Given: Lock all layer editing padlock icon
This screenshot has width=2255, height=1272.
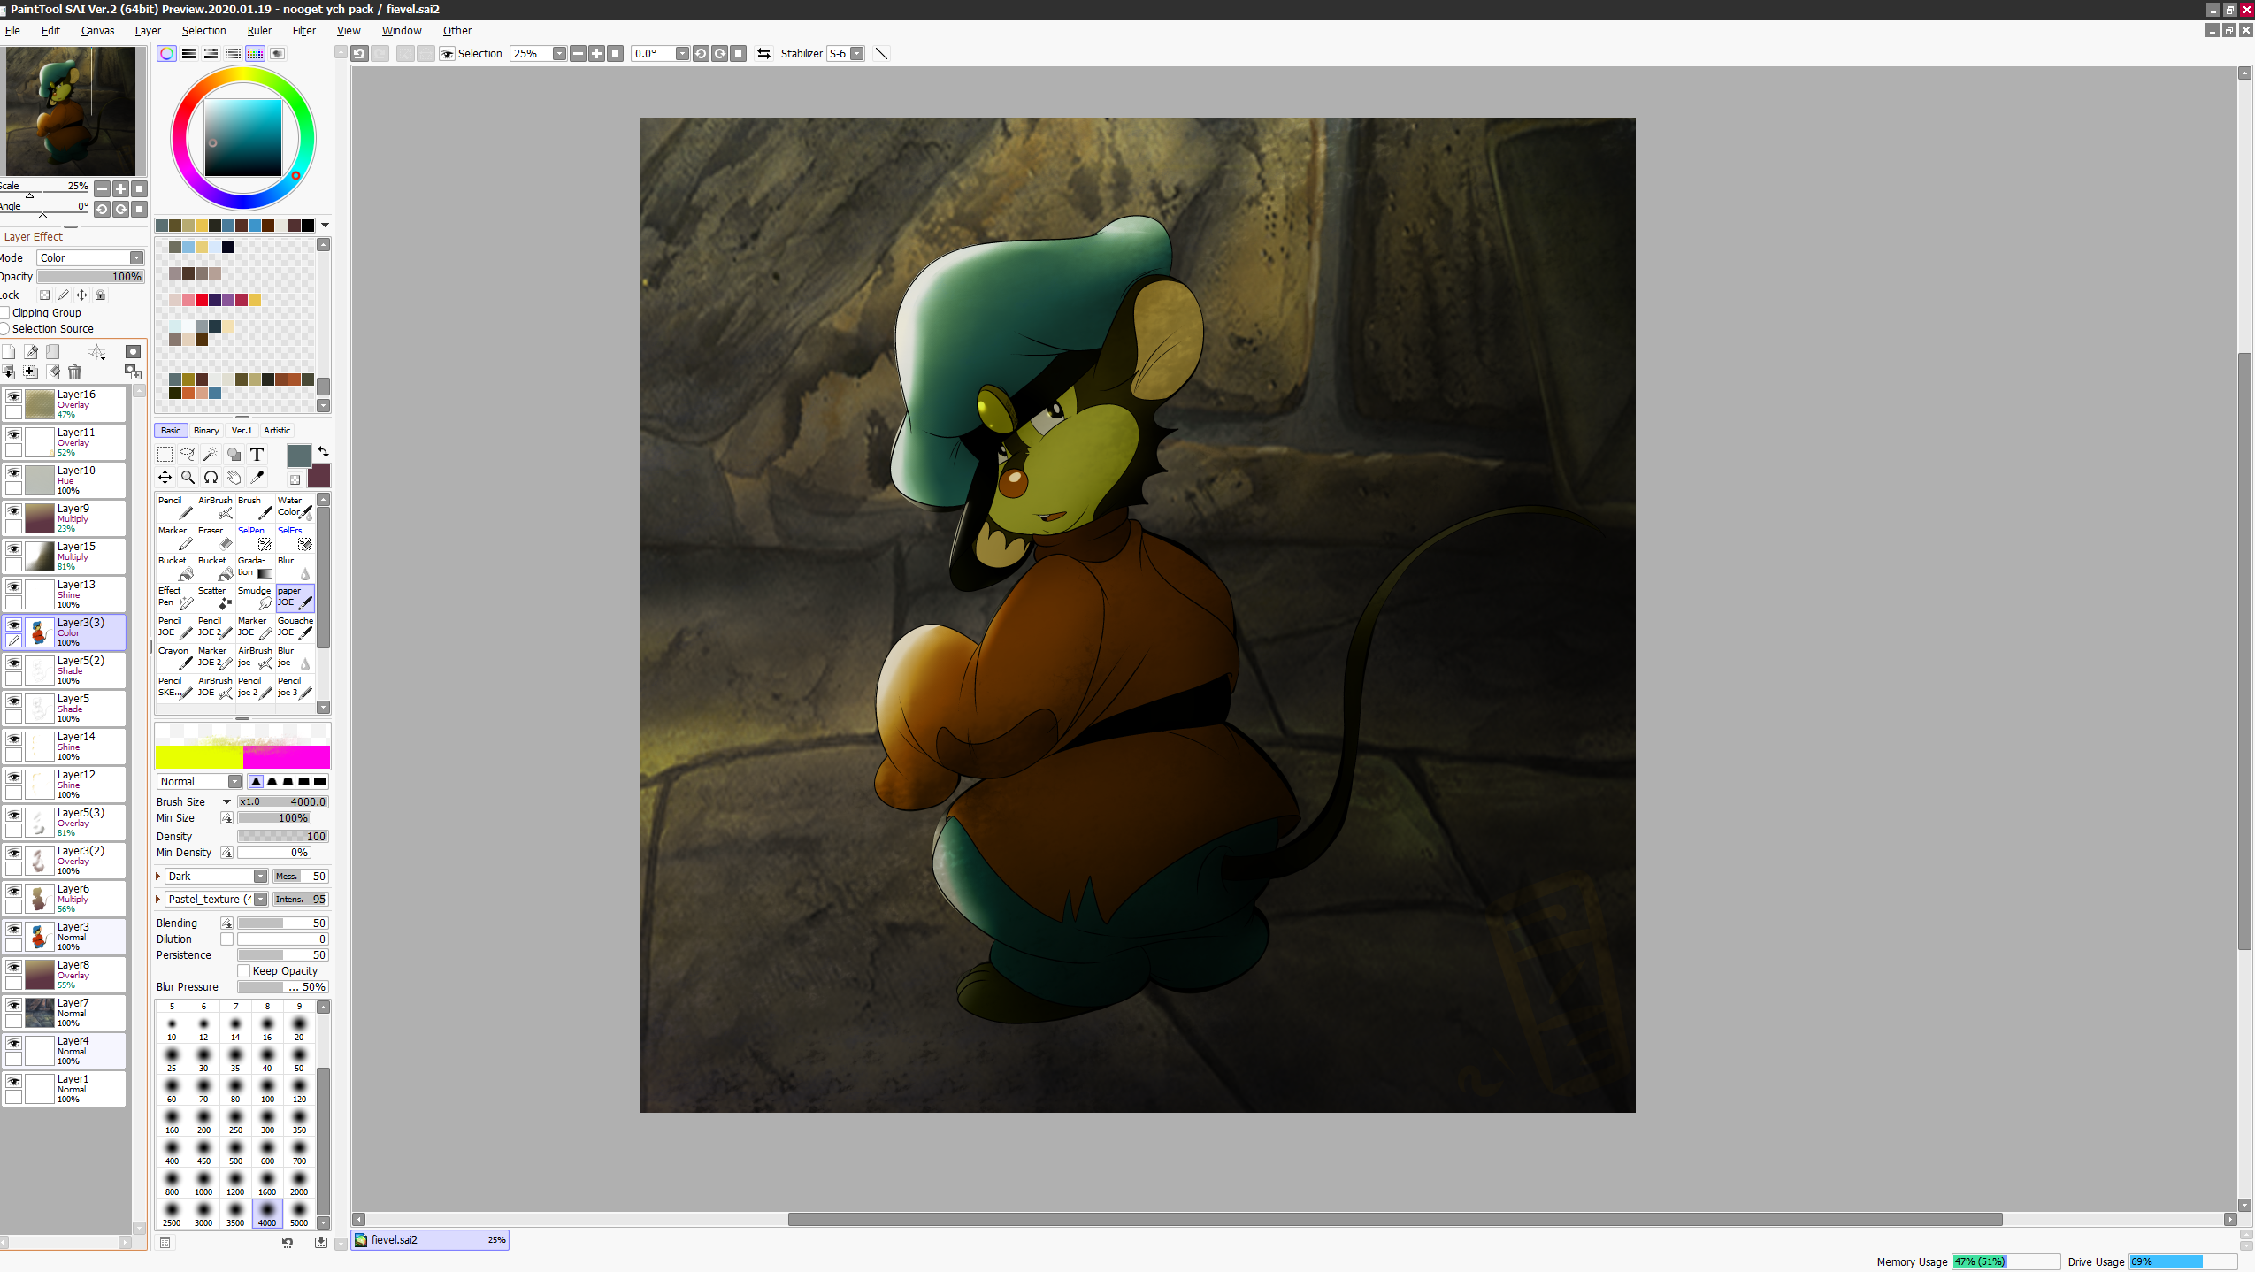Looking at the screenshot, I should [100, 295].
